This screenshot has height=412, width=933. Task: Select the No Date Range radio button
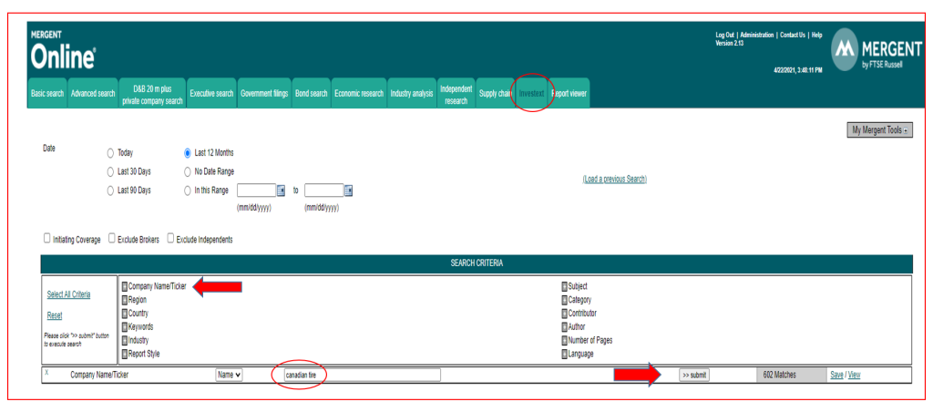point(188,171)
